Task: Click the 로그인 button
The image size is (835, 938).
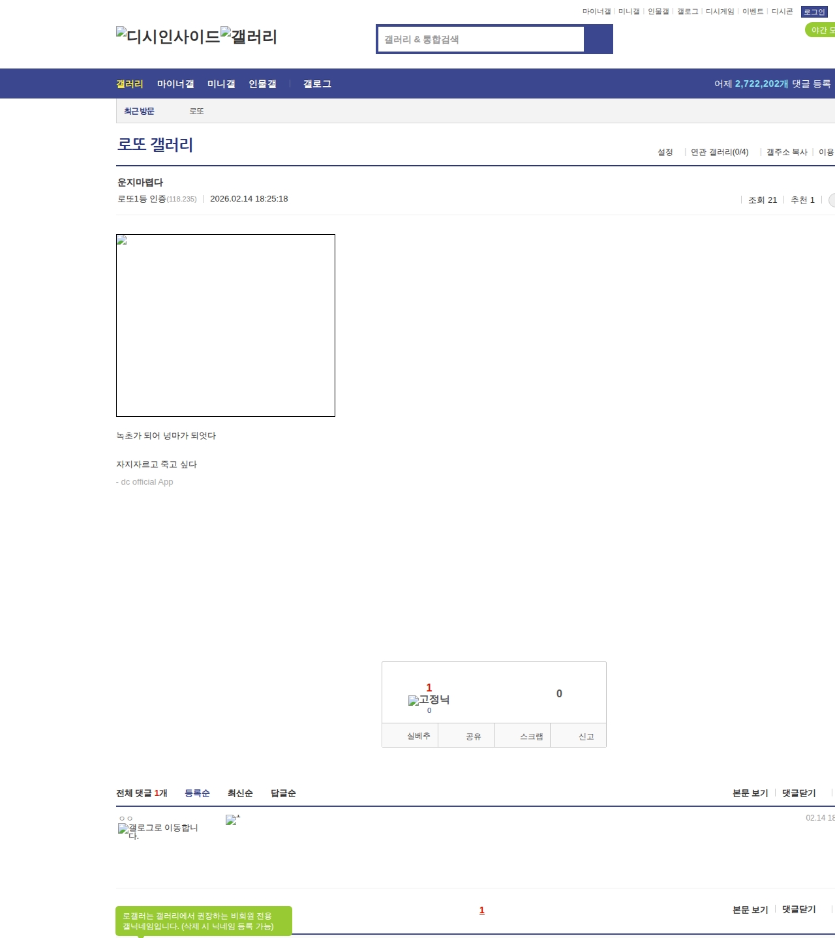Action: (814, 12)
